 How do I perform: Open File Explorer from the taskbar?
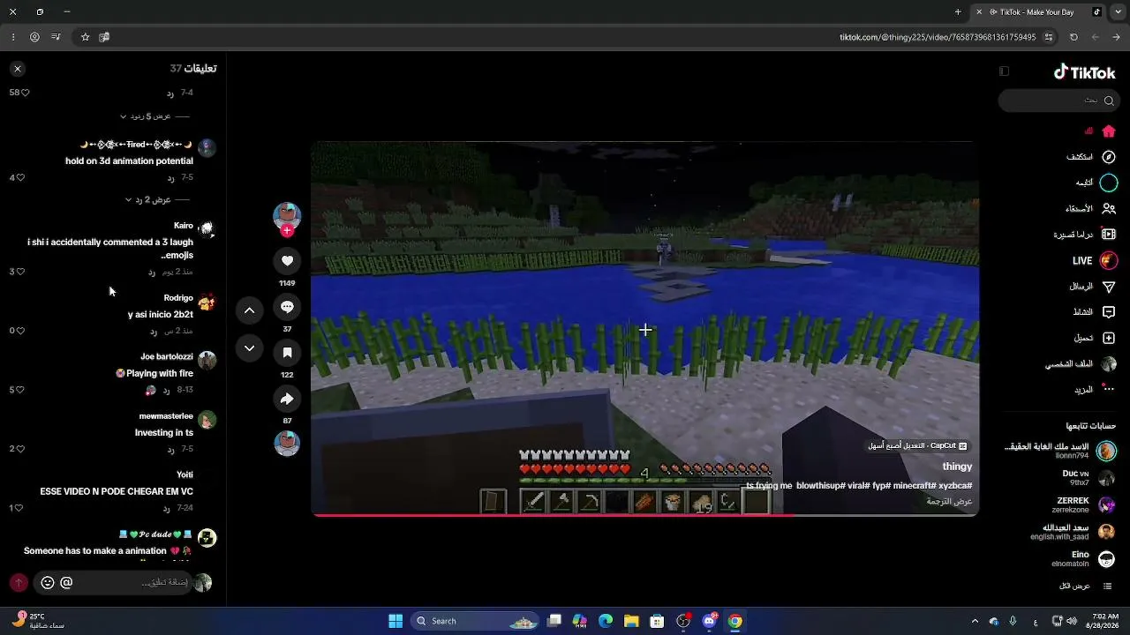click(x=631, y=621)
